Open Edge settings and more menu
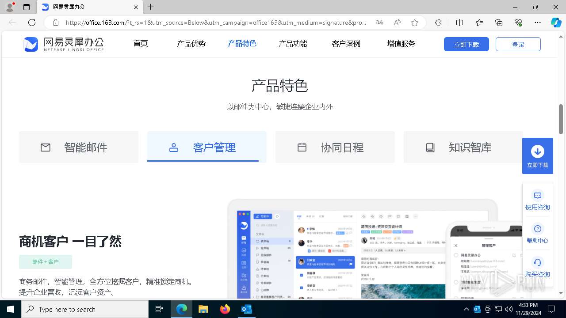The image size is (566, 318). [x=538, y=23]
